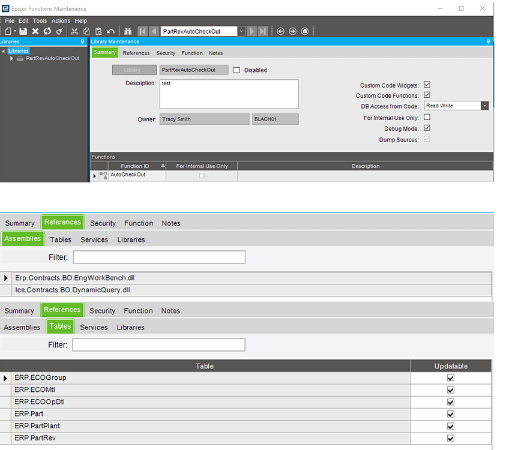Click the Save icon on the toolbar
Screen dimensions: 506x450
pos(23,31)
